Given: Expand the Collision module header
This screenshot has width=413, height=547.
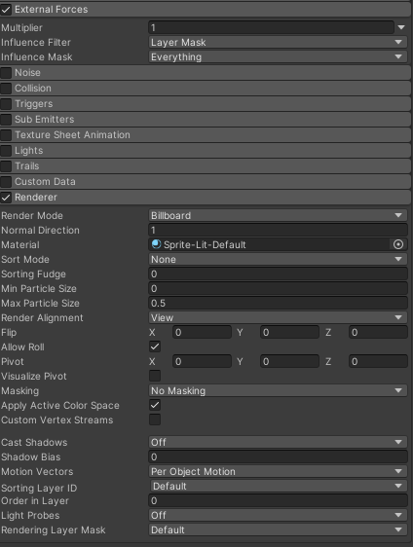Looking at the screenshot, I should pos(206,89).
